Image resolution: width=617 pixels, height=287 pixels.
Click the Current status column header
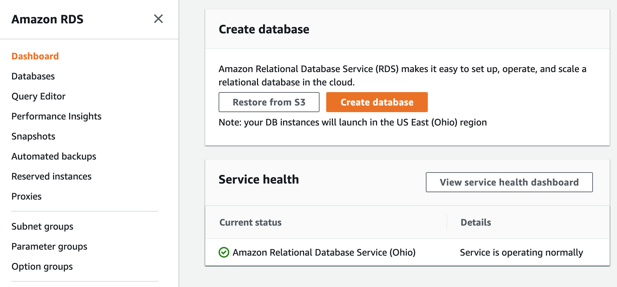click(250, 222)
